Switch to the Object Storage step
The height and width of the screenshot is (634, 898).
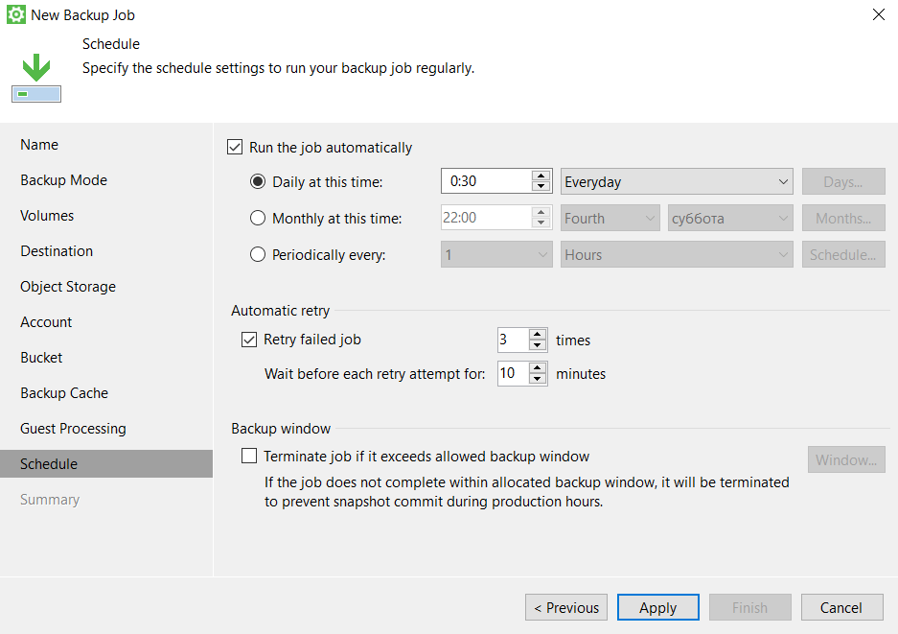(68, 287)
